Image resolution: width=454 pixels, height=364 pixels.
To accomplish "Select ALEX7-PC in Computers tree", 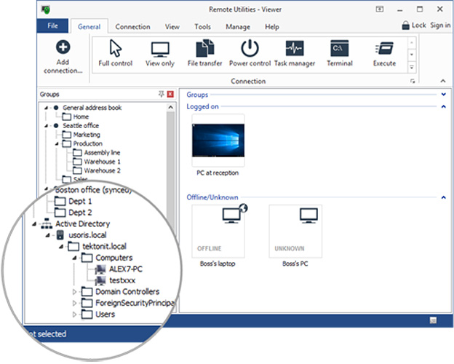I will [126, 266].
